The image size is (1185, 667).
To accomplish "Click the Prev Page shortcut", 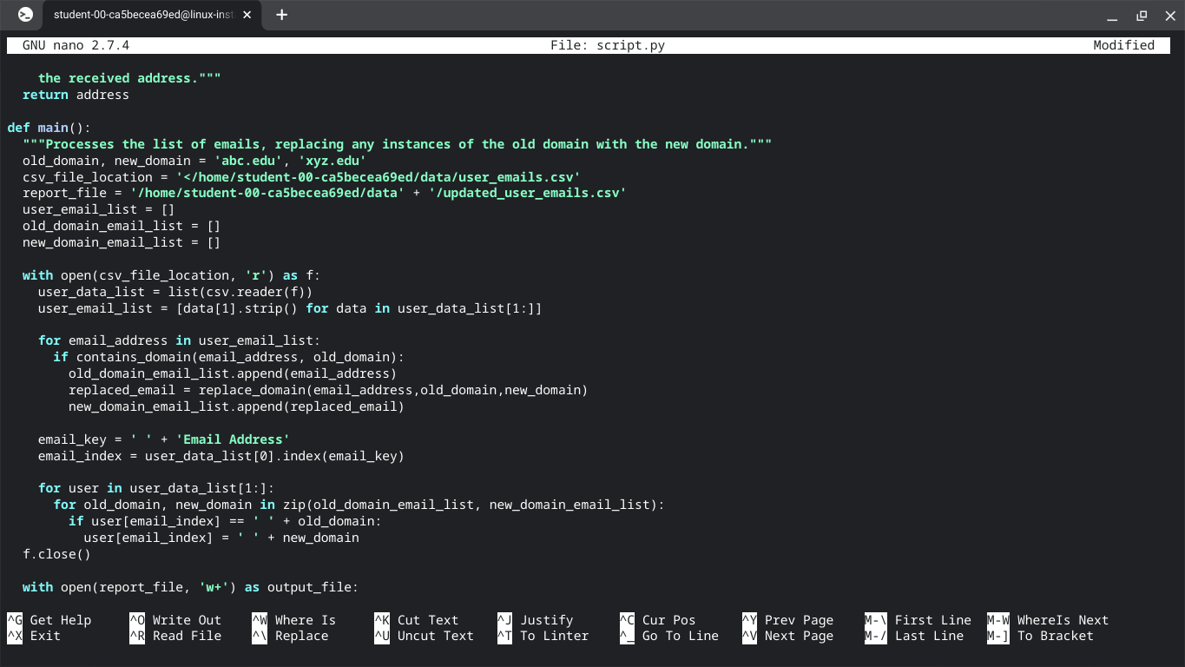I will tap(787, 620).
